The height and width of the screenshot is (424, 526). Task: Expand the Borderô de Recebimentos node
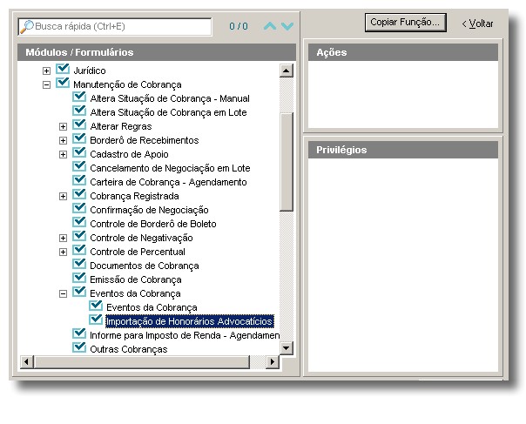pos(63,140)
